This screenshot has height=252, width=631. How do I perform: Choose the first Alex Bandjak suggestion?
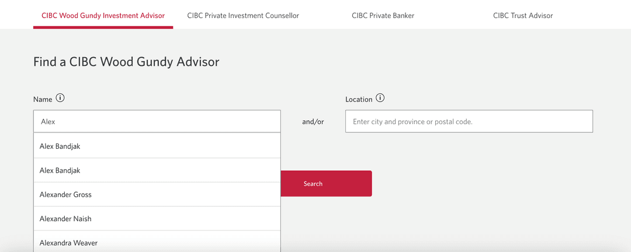(157, 146)
